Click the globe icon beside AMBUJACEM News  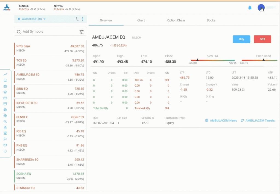pyautogui.click(x=207, y=120)
